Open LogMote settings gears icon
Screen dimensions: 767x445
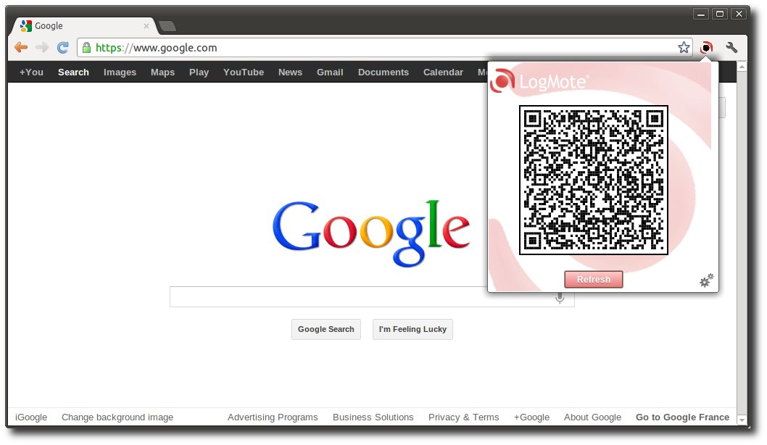[706, 280]
